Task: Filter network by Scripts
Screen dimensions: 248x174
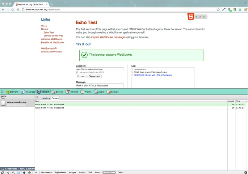Action: point(82,173)
